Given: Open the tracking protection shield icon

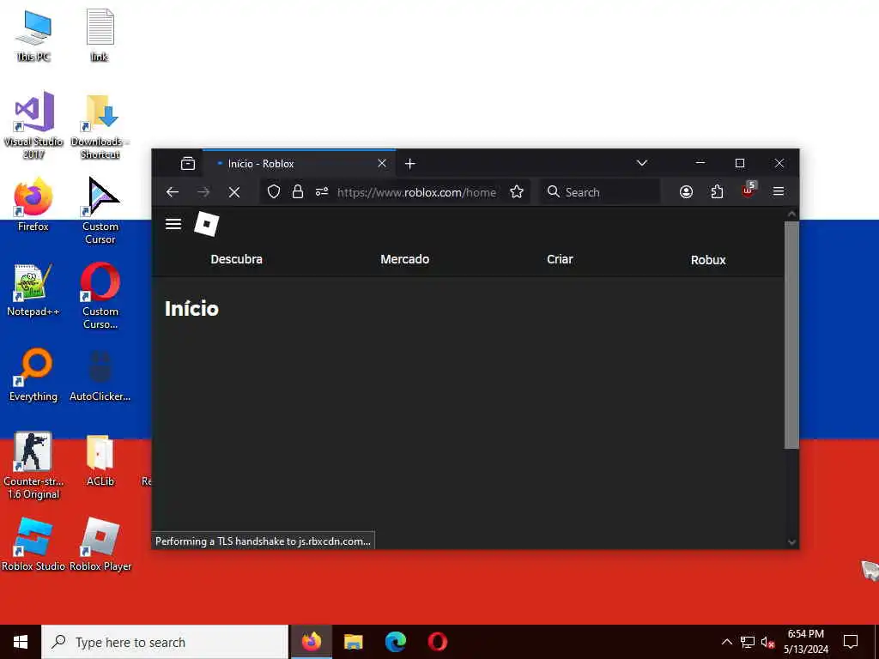Looking at the screenshot, I should coord(274,192).
